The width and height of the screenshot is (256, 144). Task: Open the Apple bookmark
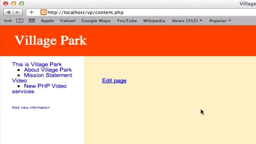[47, 21]
